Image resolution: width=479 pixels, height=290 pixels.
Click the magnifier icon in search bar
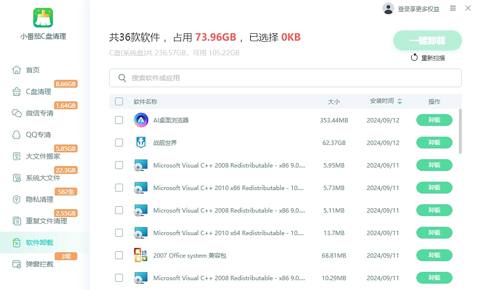122,77
